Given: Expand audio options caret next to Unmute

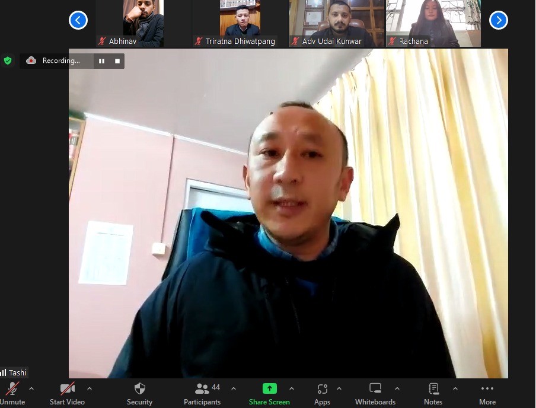Looking at the screenshot, I should coord(31,389).
